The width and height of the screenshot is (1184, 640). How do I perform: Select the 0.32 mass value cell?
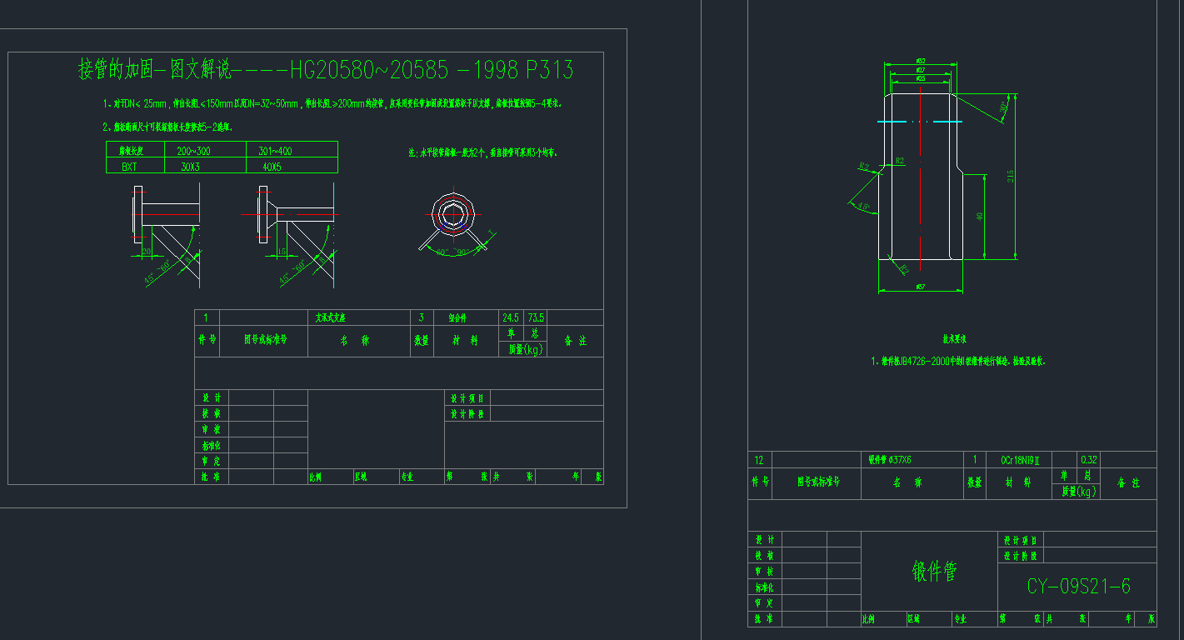coord(1088,460)
